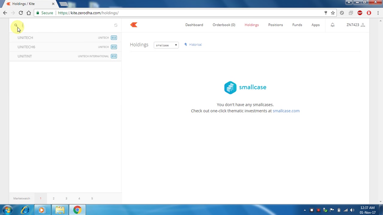Click the red Opera-style extension icon
This screenshot has width=383, height=215.
pos(369,13)
